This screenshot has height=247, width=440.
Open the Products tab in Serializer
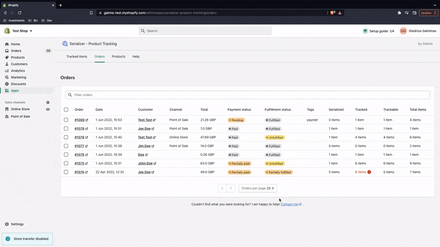118,57
